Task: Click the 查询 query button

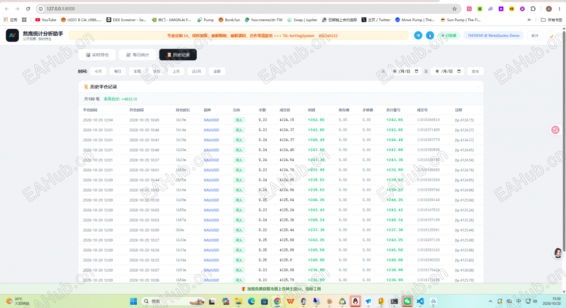Action: (475, 72)
